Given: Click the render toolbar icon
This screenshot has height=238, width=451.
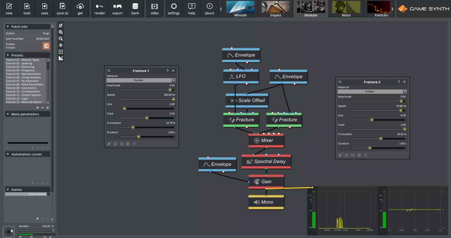Looking at the screenshot, I should (99, 9).
